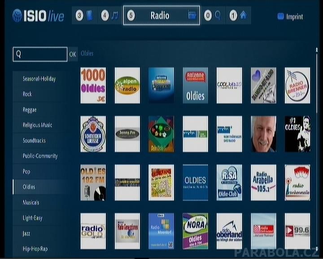This screenshot has width=323, height=259.
Task: Play the Alpen Radio station
Action: click(x=127, y=85)
